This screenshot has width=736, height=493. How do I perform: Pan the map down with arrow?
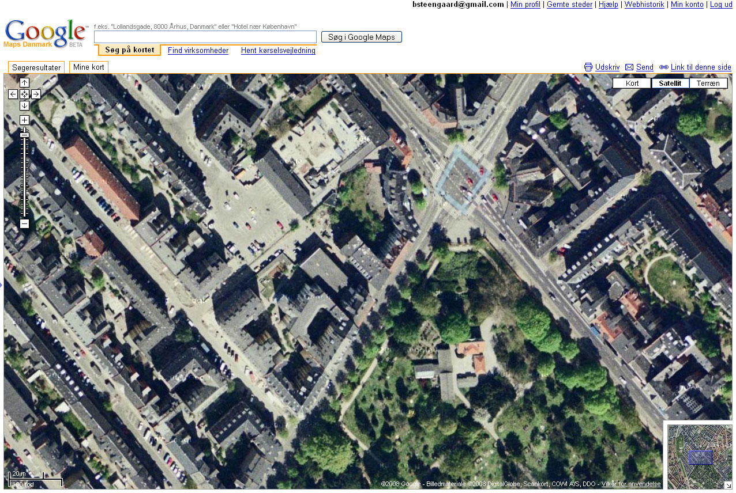[x=24, y=105]
